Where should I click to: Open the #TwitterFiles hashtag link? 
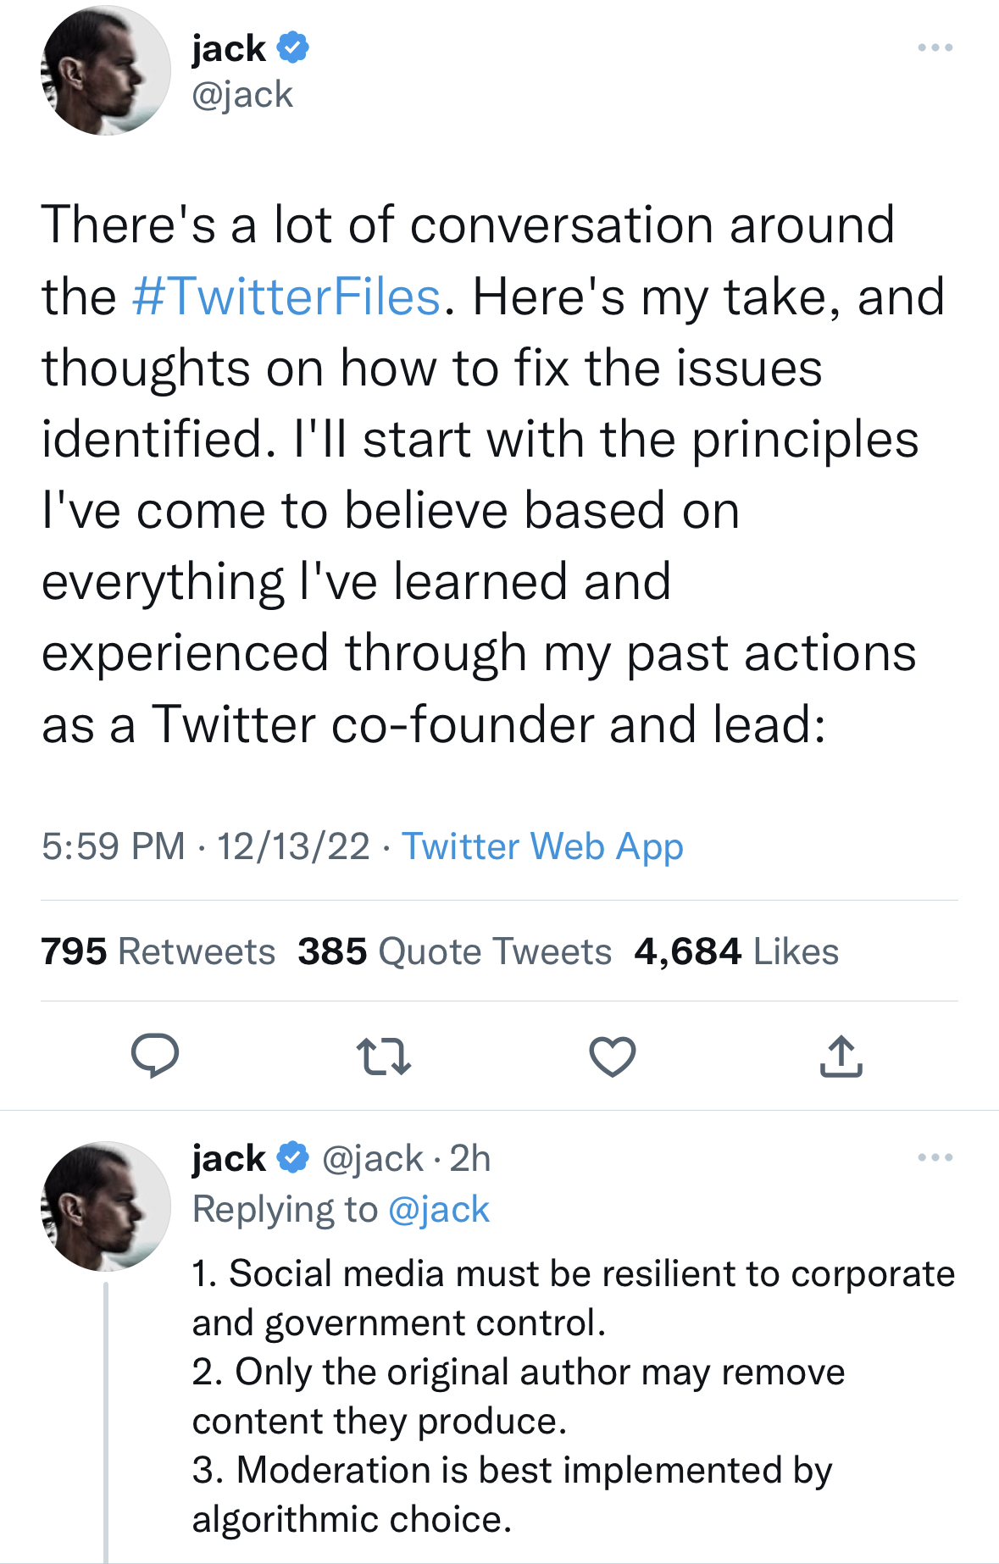tap(286, 297)
